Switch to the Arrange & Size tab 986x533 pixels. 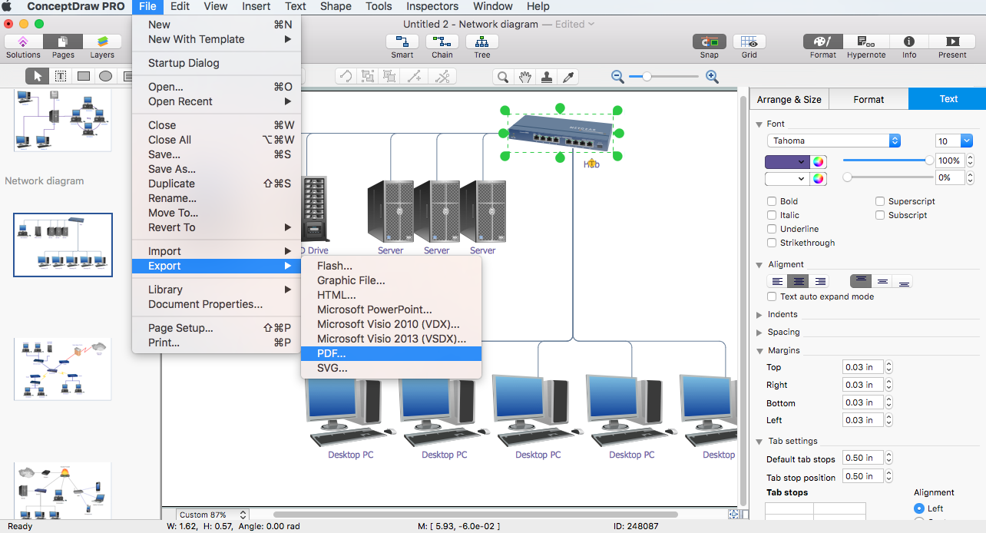tap(789, 99)
